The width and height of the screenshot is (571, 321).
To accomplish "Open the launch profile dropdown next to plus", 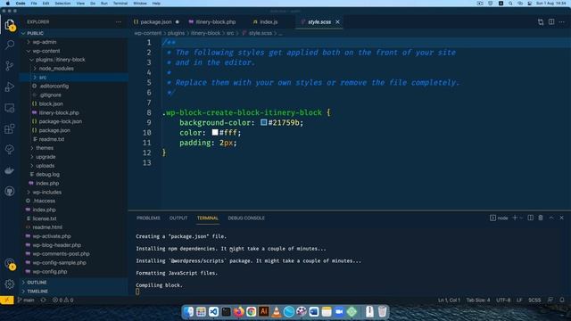I will click(521, 218).
